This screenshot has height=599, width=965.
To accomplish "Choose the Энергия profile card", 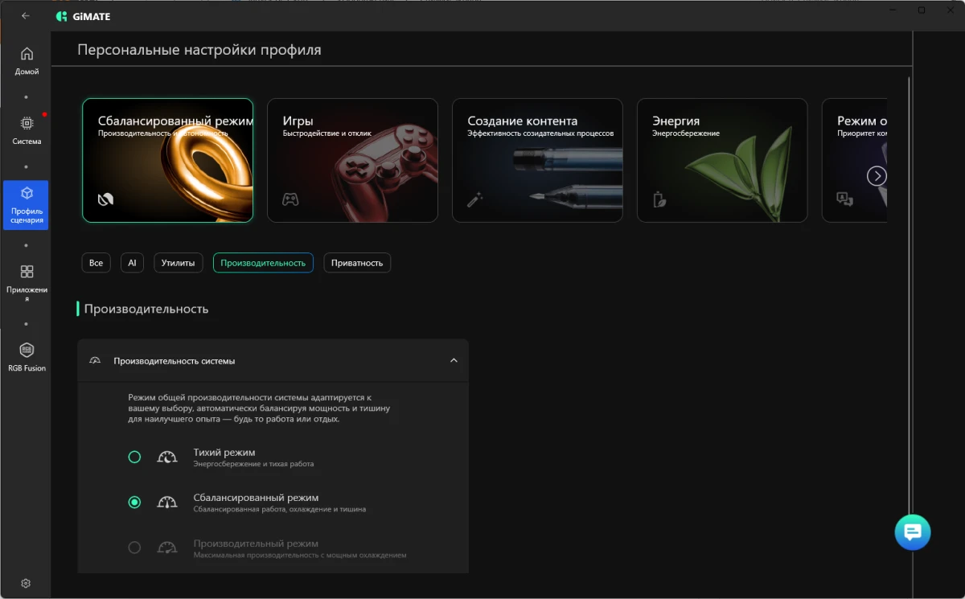I will point(722,160).
